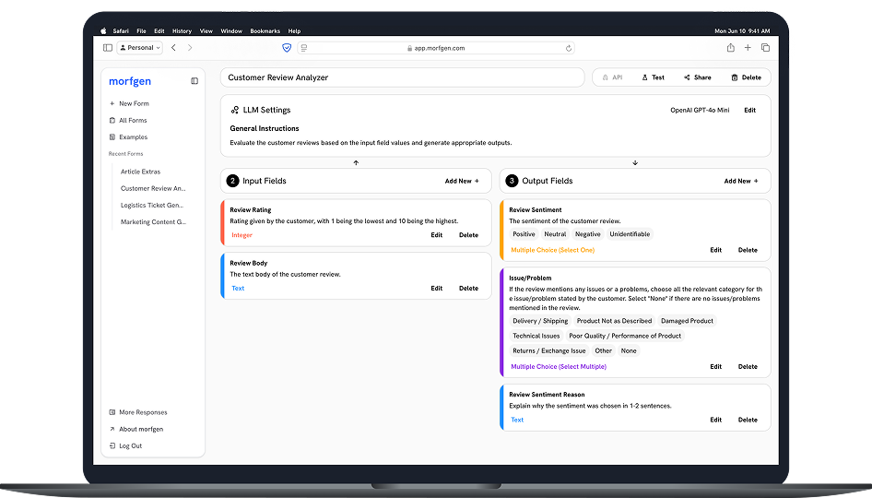Delete the Issue/Problem field
Image resolution: width=872 pixels, height=498 pixels.
(748, 367)
